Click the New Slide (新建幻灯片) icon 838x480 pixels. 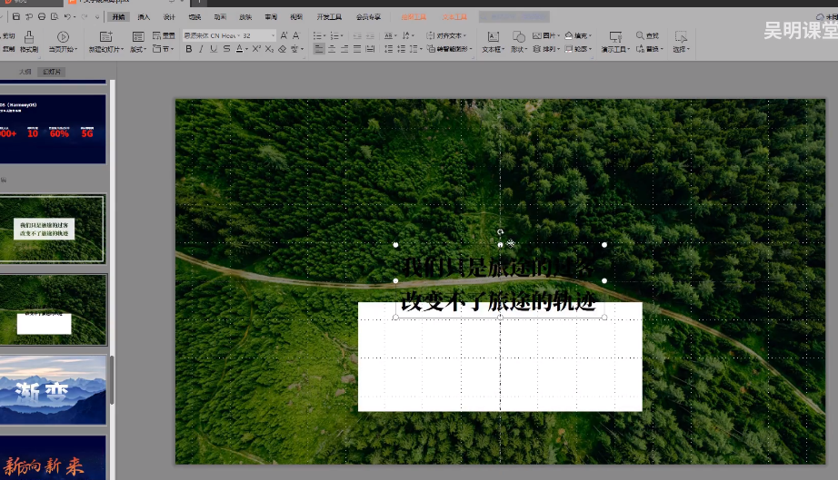pos(105,36)
